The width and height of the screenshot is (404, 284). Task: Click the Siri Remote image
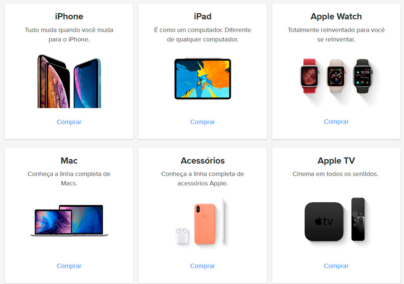point(358,219)
